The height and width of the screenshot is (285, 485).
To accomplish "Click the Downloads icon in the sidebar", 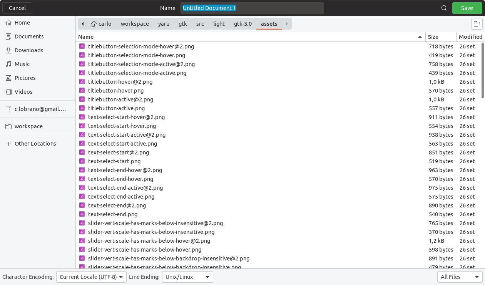I will coord(8,50).
